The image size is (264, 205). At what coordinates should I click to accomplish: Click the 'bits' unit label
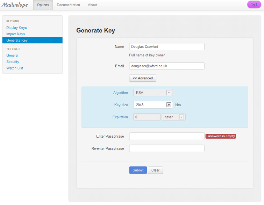coord(178,105)
